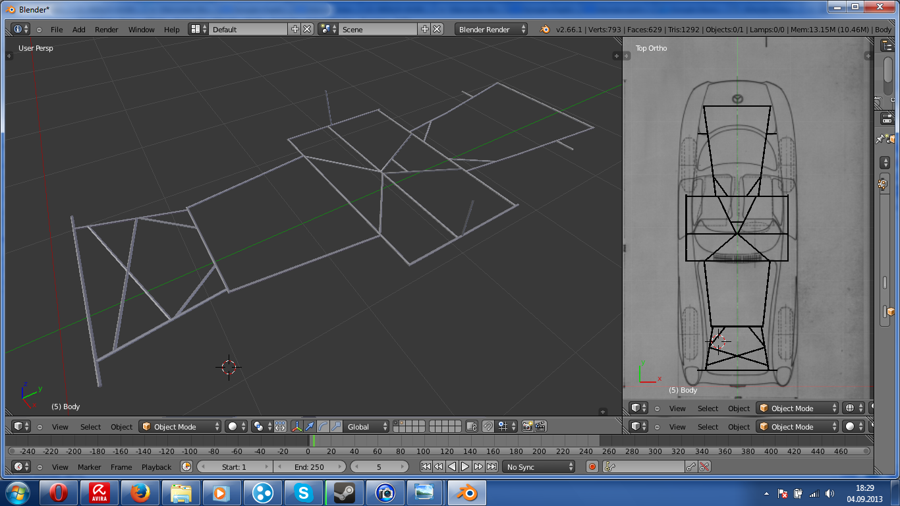Screen dimensions: 900x506
Task: Open the timeline editor type selector
Action: pos(22,466)
